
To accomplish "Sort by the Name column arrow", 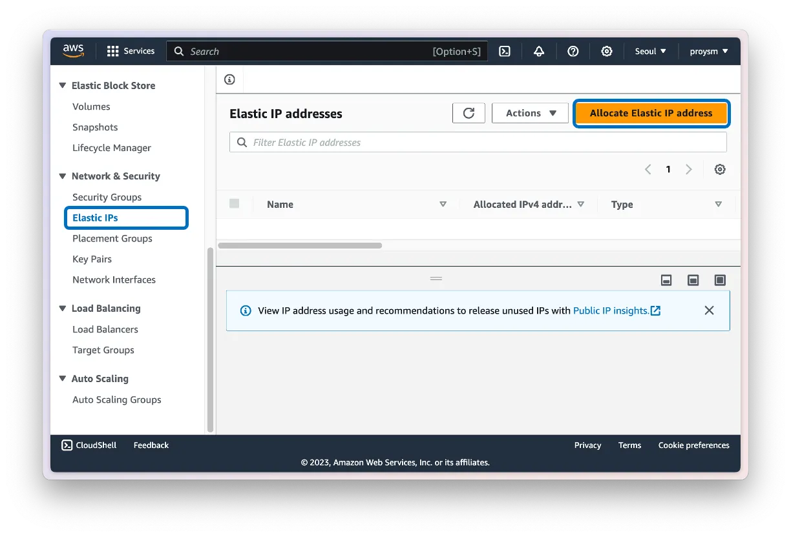I will coord(443,204).
